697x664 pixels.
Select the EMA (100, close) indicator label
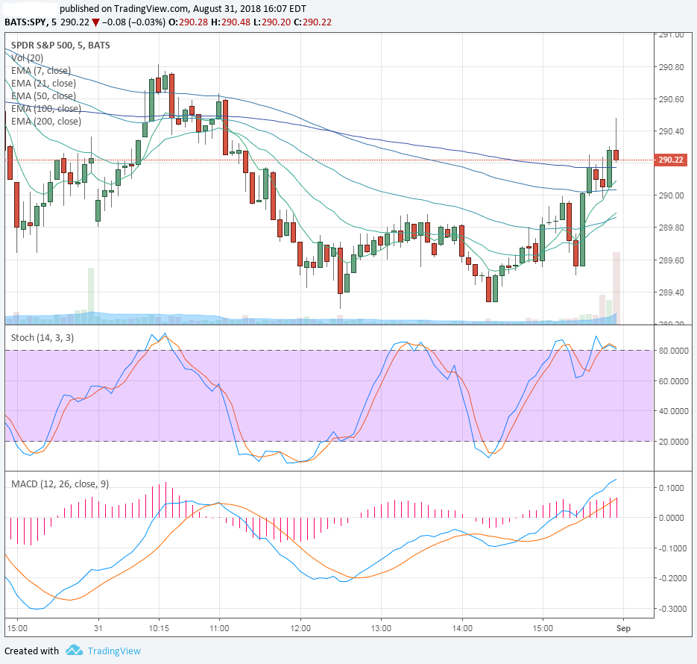[46, 108]
